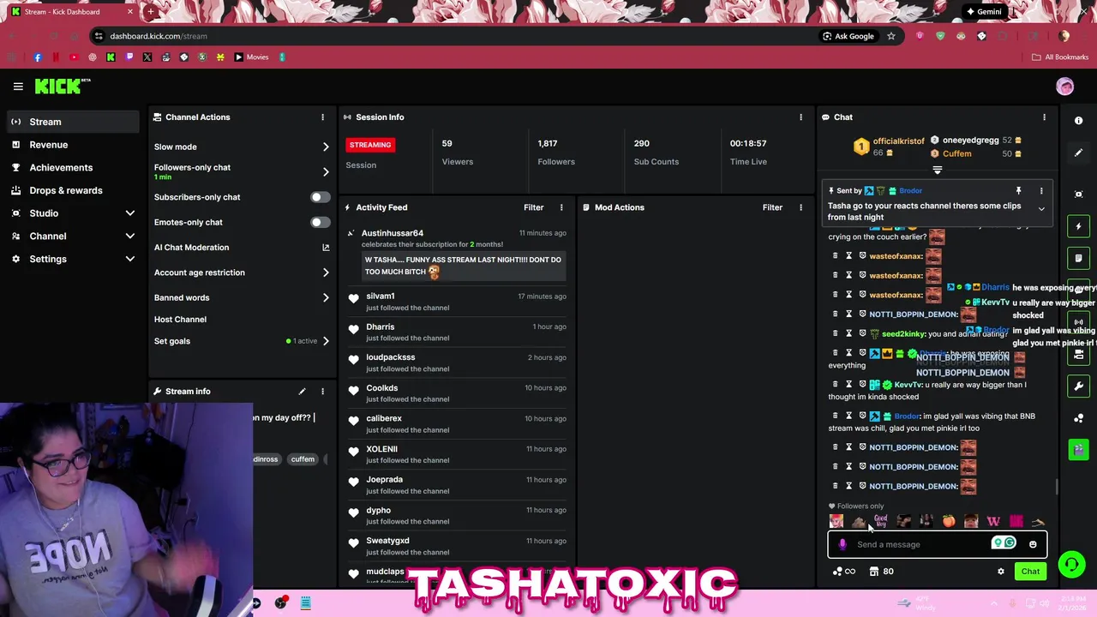Screen dimensions: 1097x617
Task: Open Chat panel three-dot menu
Action: pos(1044,117)
